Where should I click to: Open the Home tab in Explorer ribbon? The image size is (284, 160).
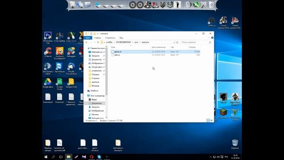pyautogui.click(x=98, y=38)
